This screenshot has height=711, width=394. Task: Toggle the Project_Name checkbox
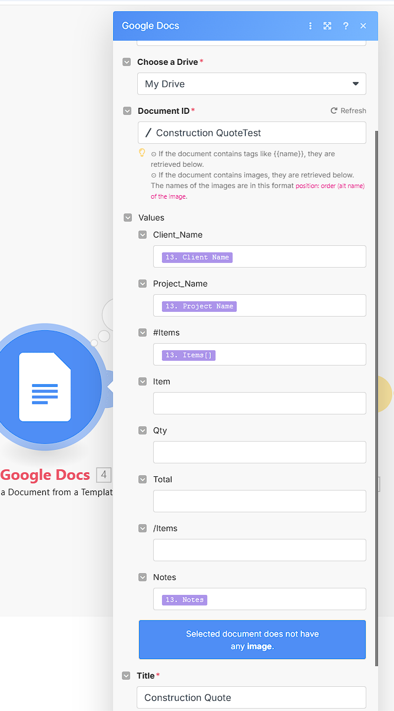[143, 284]
